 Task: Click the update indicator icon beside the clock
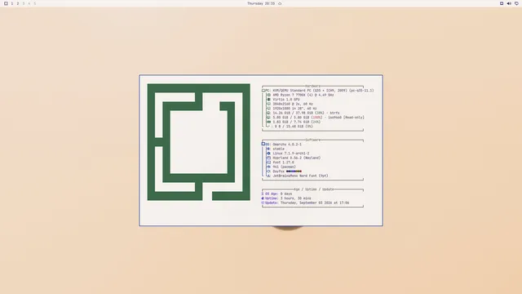280,3
